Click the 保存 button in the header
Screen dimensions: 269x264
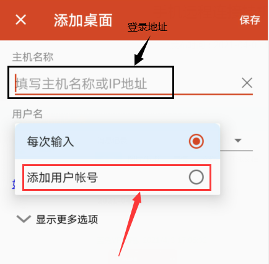point(250,20)
